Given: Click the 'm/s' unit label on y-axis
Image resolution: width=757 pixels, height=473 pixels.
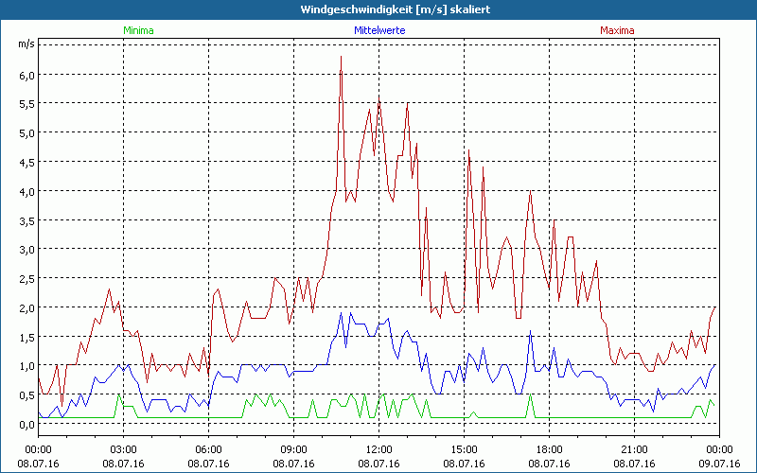Looking at the screenshot, I should pos(26,44).
